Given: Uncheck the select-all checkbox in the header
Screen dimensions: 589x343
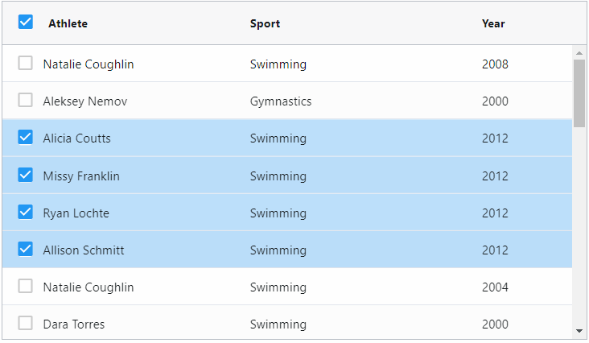Looking at the screenshot, I should [x=26, y=22].
